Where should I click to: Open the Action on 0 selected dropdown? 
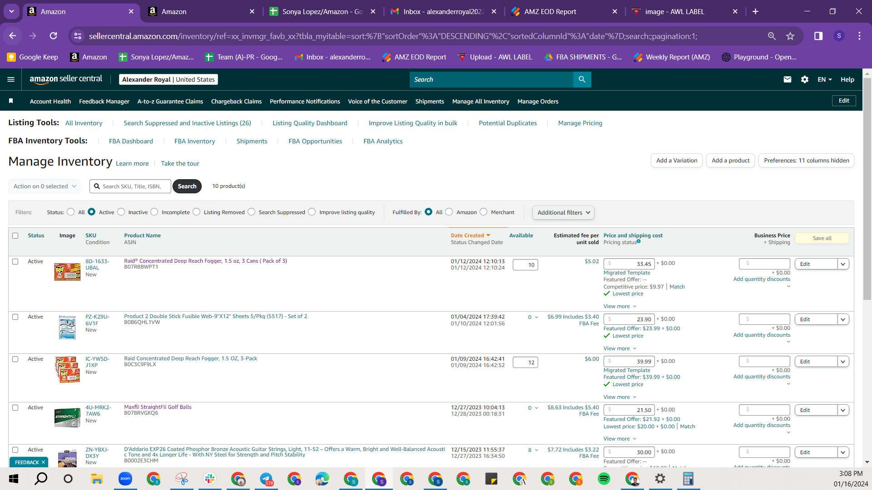[45, 186]
